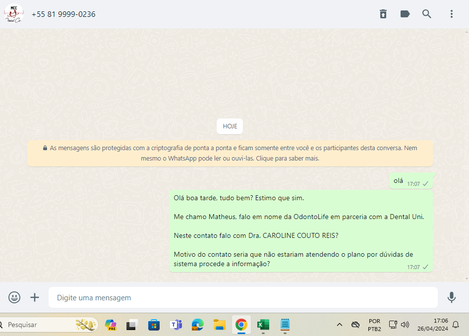Focus the 'Digite uma mensagem' input field
Image resolution: width=469 pixels, height=336 pixels.
pyautogui.click(x=243, y=297)
